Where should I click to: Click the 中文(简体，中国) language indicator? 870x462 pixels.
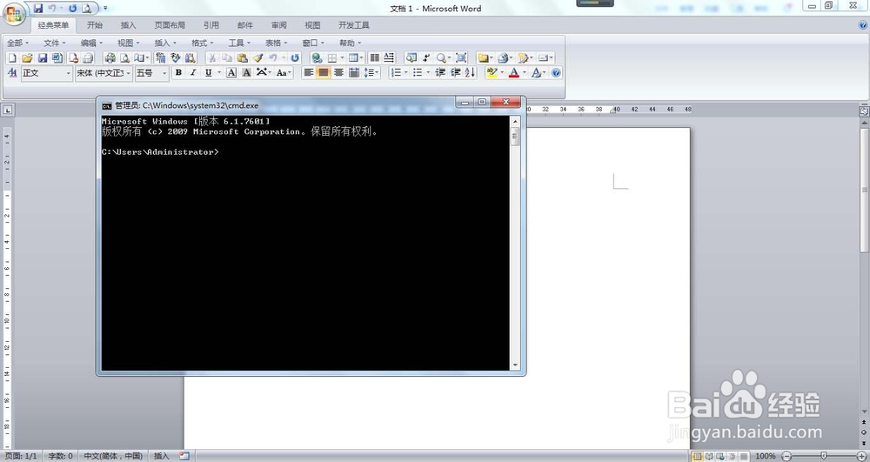click(x=112, y=456)
